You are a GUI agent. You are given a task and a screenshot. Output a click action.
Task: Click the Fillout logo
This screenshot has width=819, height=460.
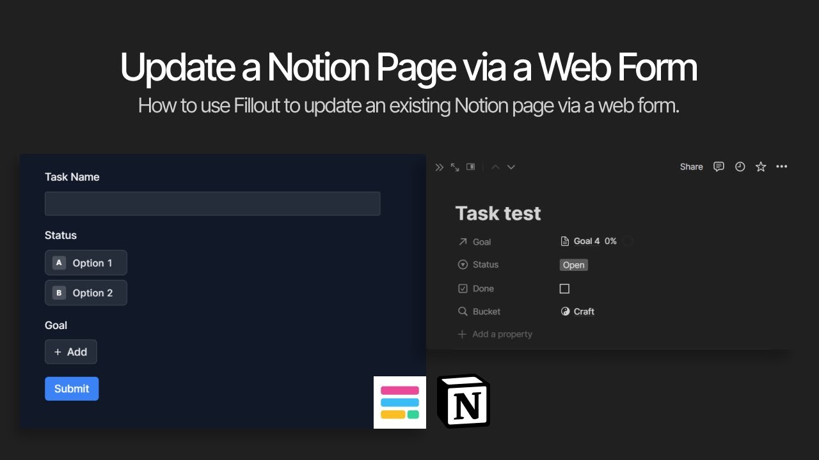400,402
